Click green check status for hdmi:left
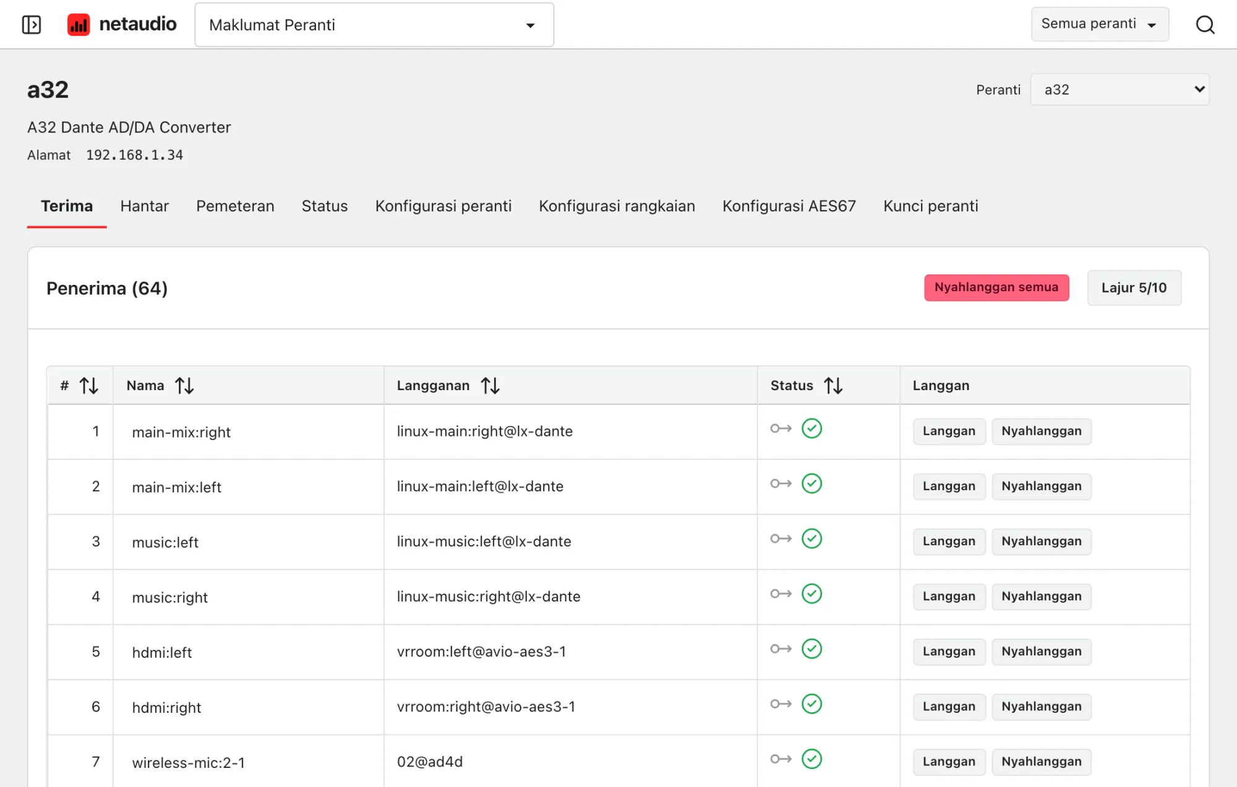 pyautogui.click(x=811, y=649)
